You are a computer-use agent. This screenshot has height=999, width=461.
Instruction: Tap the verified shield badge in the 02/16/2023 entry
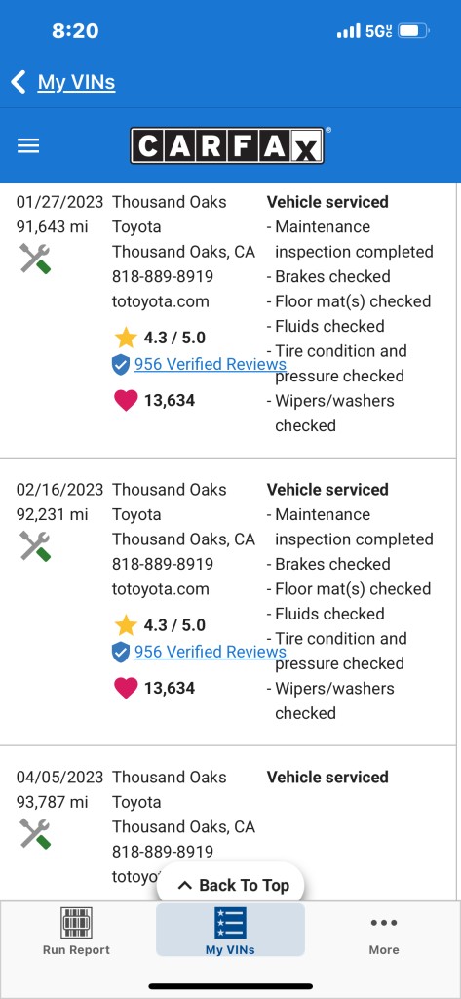click(x=120, y=652)
